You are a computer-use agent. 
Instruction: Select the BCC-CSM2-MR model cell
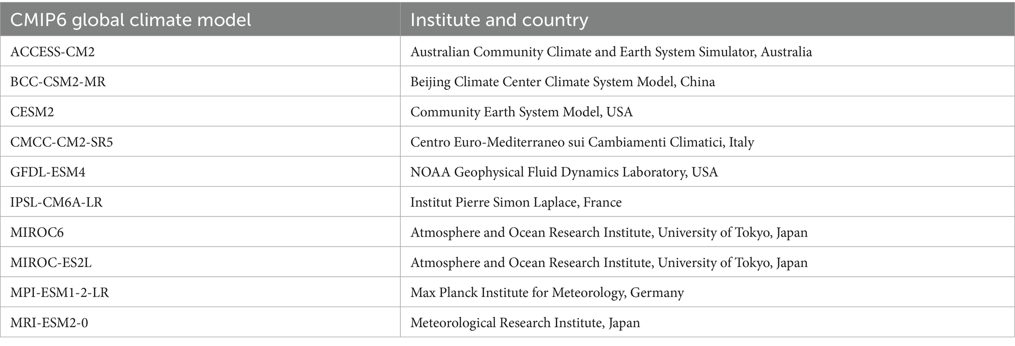[200, 81]
